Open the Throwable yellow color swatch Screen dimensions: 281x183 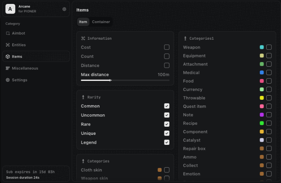coord(262,98)
